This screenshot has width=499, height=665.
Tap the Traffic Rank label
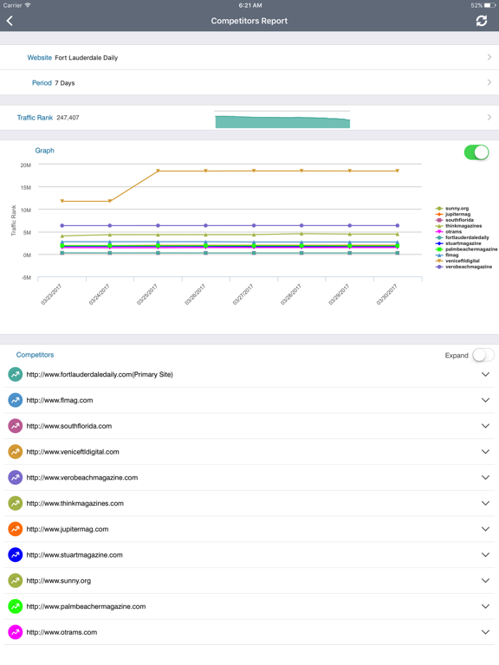coord(35,118)
